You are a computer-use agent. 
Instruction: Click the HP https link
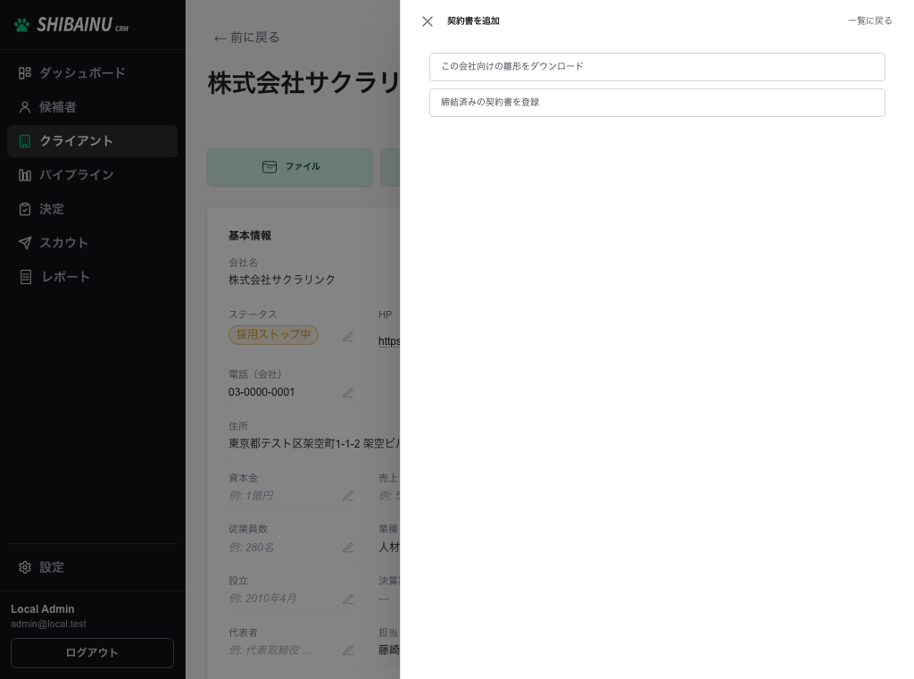389,341
